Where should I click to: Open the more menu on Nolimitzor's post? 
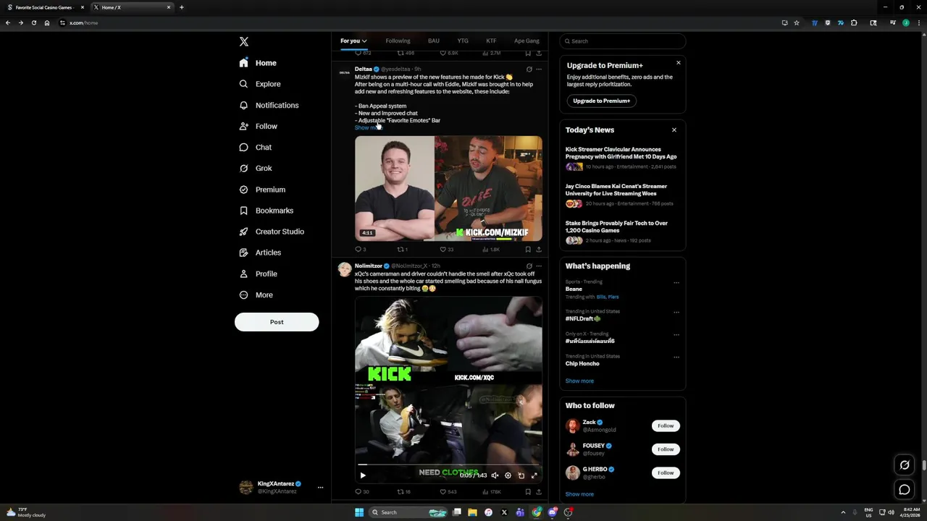pos(538,266)
